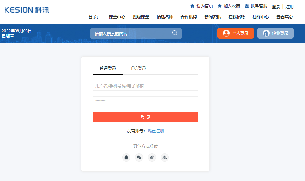Viewport: 305px width, 181px height.
Task: Open 课堂中心 in the navigation menu
Action: tap(117, 17)
